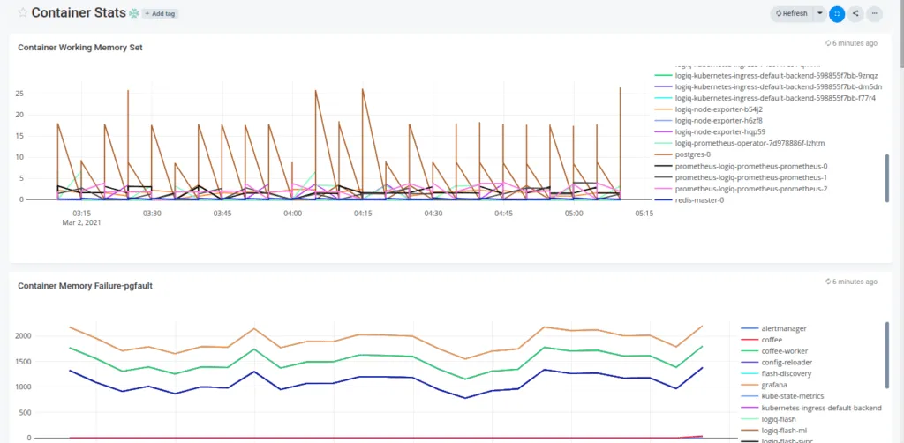The width and height of the screenshot is (904, 443).
Task: Click the Refresh button
Action: coord(790,13)
